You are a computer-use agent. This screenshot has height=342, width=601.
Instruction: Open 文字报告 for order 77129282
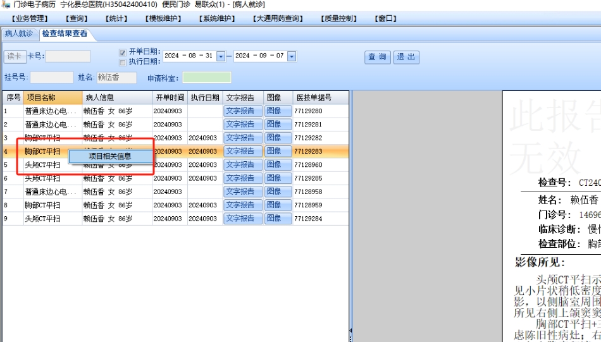click(243, 138)
